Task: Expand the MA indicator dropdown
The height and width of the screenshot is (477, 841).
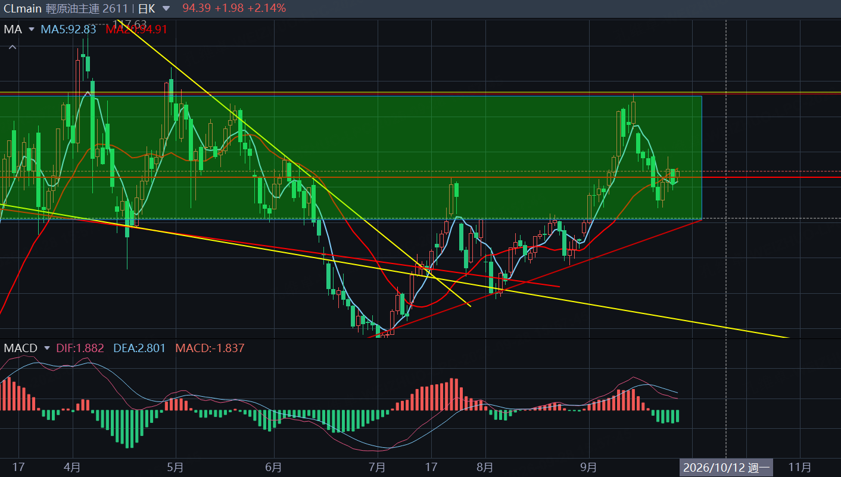Action: [31, 29]
